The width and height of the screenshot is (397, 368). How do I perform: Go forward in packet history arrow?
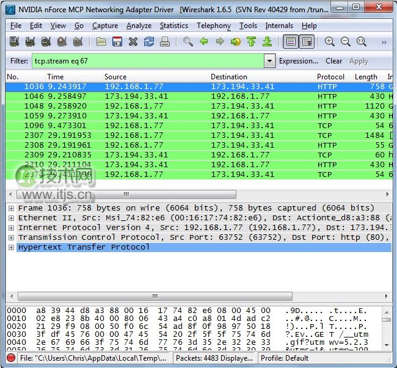click(220, 41)
